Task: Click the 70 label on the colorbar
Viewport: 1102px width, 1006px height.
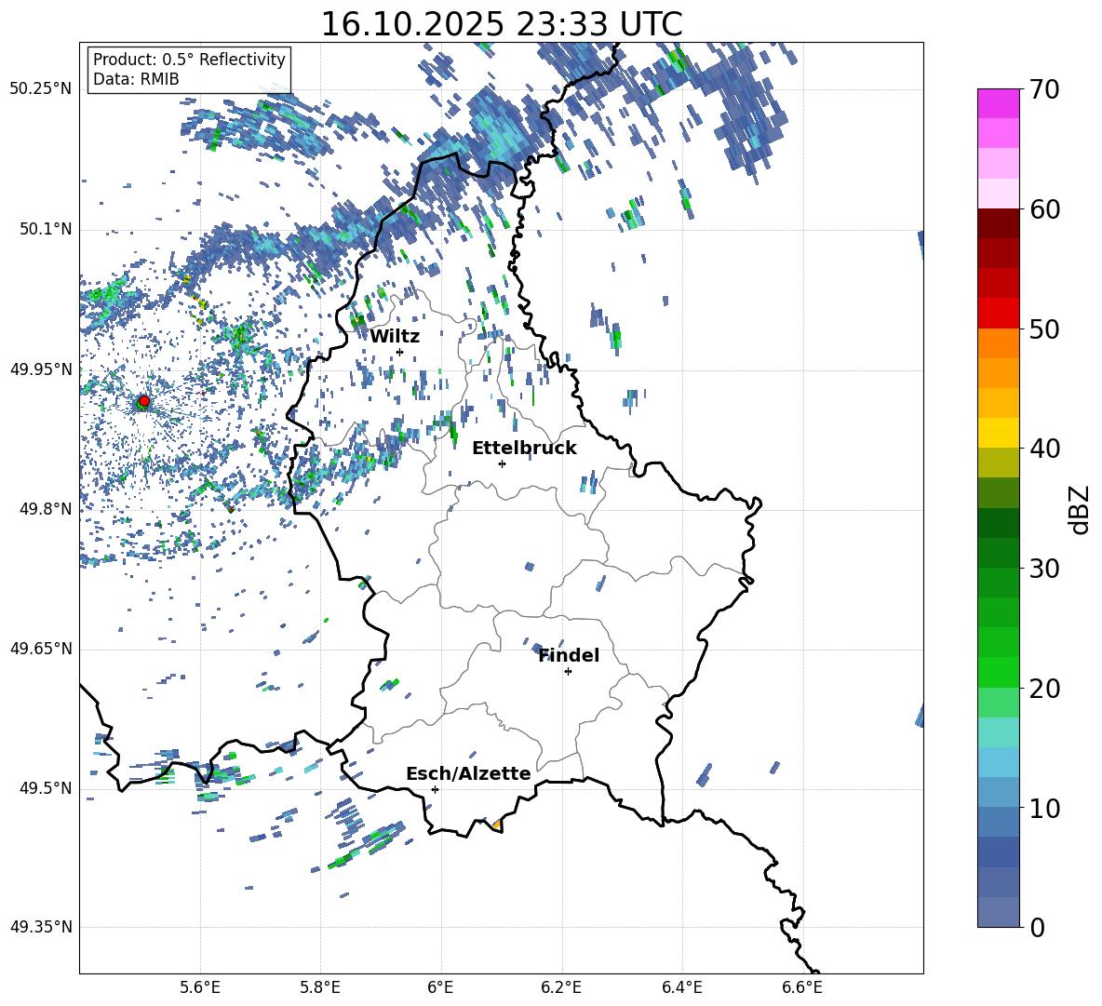Action: (x=1043, y=90)
